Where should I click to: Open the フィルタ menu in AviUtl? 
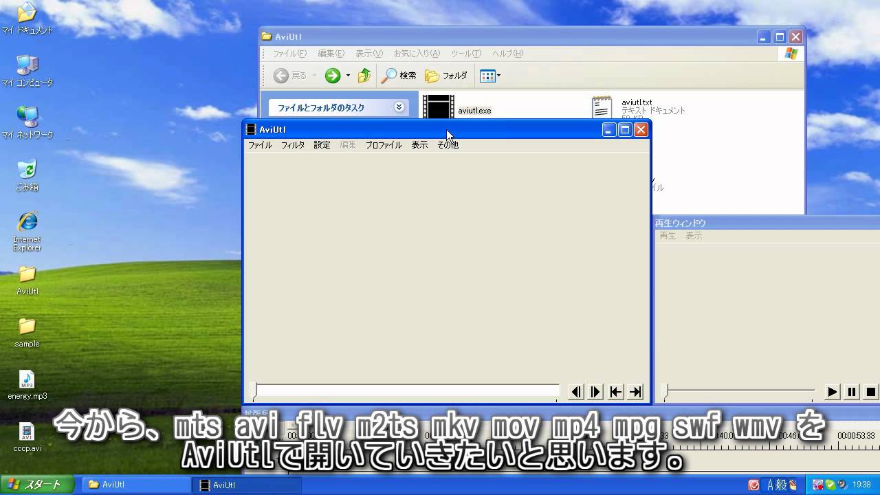[x=293, y=145]
